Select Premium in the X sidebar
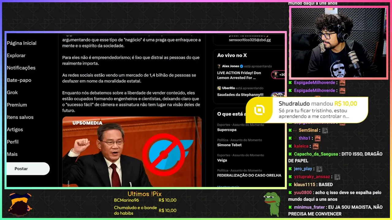 coord(17,105)
